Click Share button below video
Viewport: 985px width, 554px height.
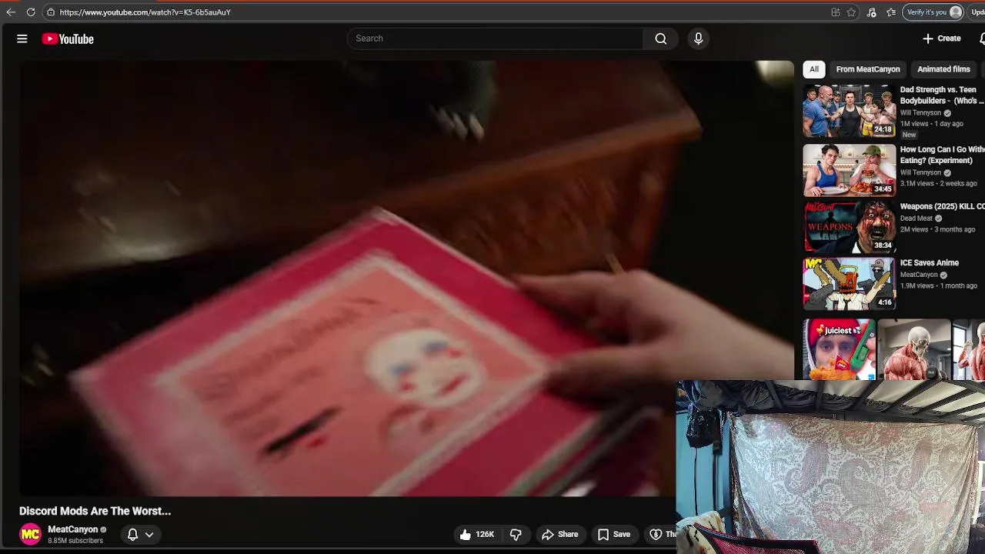[x=559, y=534]
